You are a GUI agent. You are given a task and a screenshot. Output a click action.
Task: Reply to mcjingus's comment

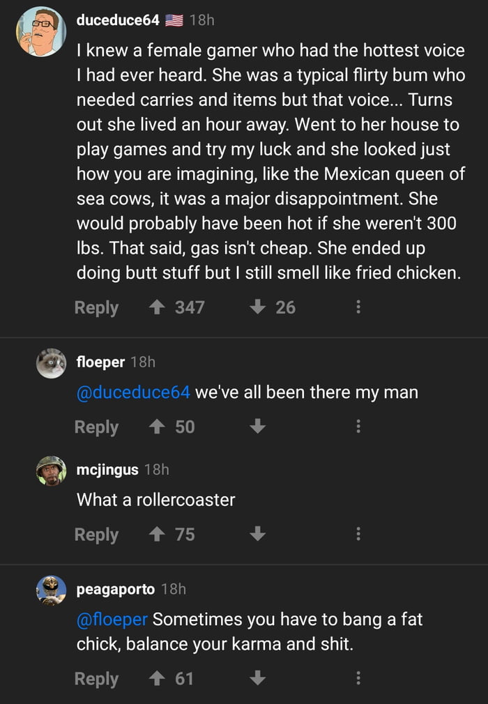(96, 535)
